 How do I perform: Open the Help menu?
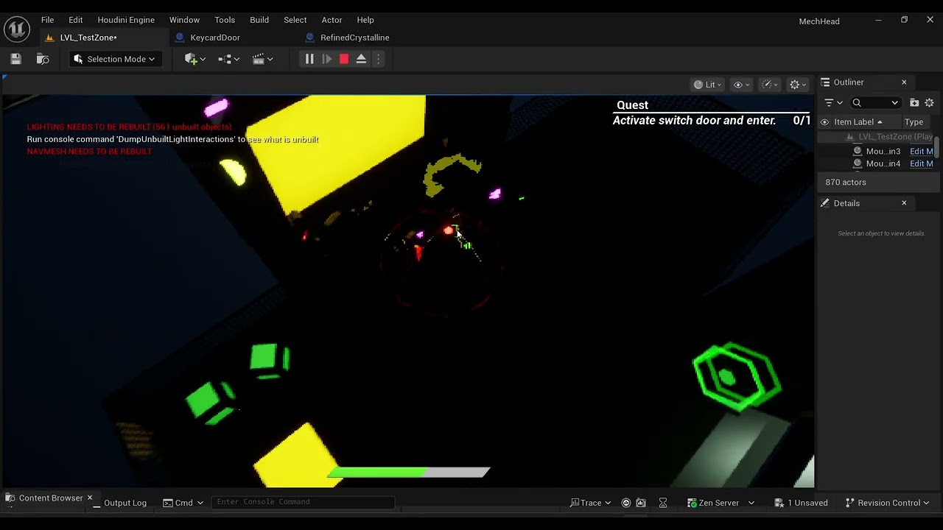[365, 20]
